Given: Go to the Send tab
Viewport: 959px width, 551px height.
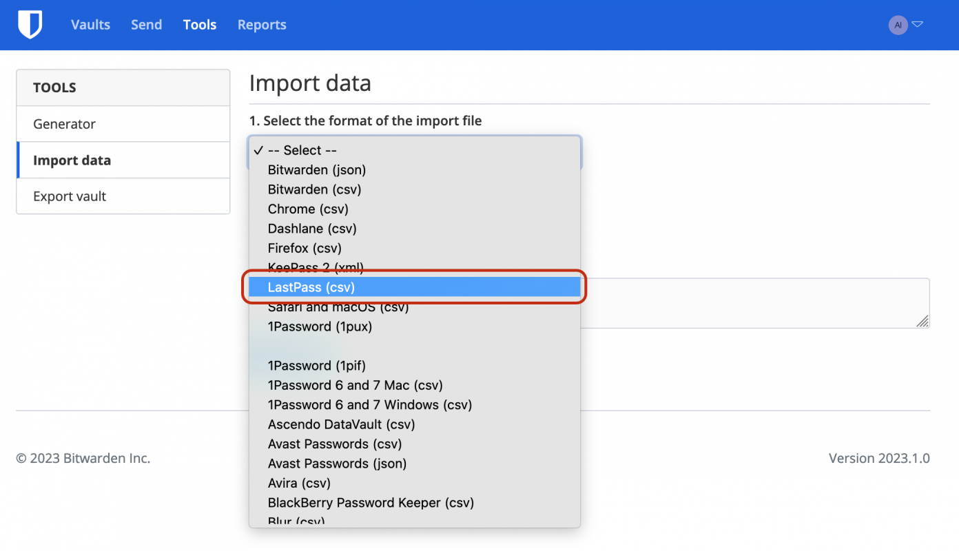Looking at the screenshot, I should click(x=146, y=25).
